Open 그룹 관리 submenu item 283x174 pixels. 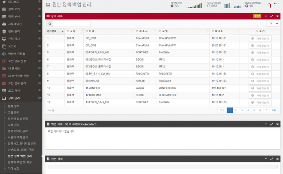click(x=14, y=112)
